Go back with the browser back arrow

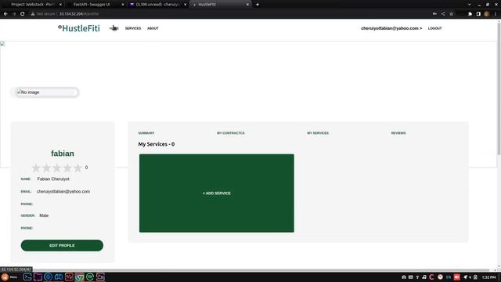pos(5,14)
